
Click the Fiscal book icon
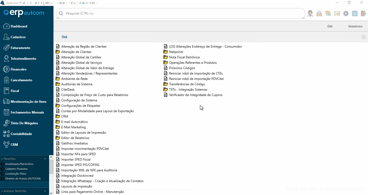point(6,91)
